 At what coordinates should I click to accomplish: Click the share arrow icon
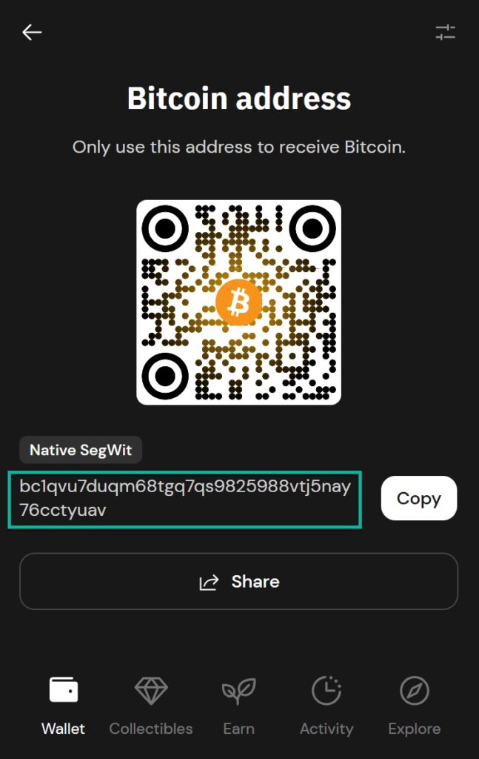pos(209,582)
